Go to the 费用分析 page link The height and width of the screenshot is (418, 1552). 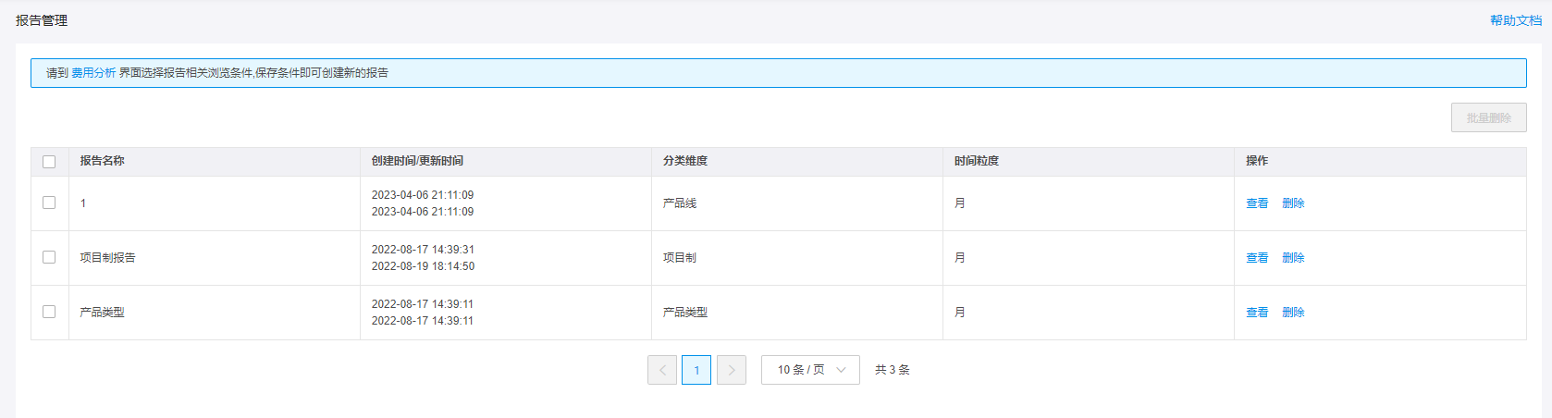pos(93,73)
